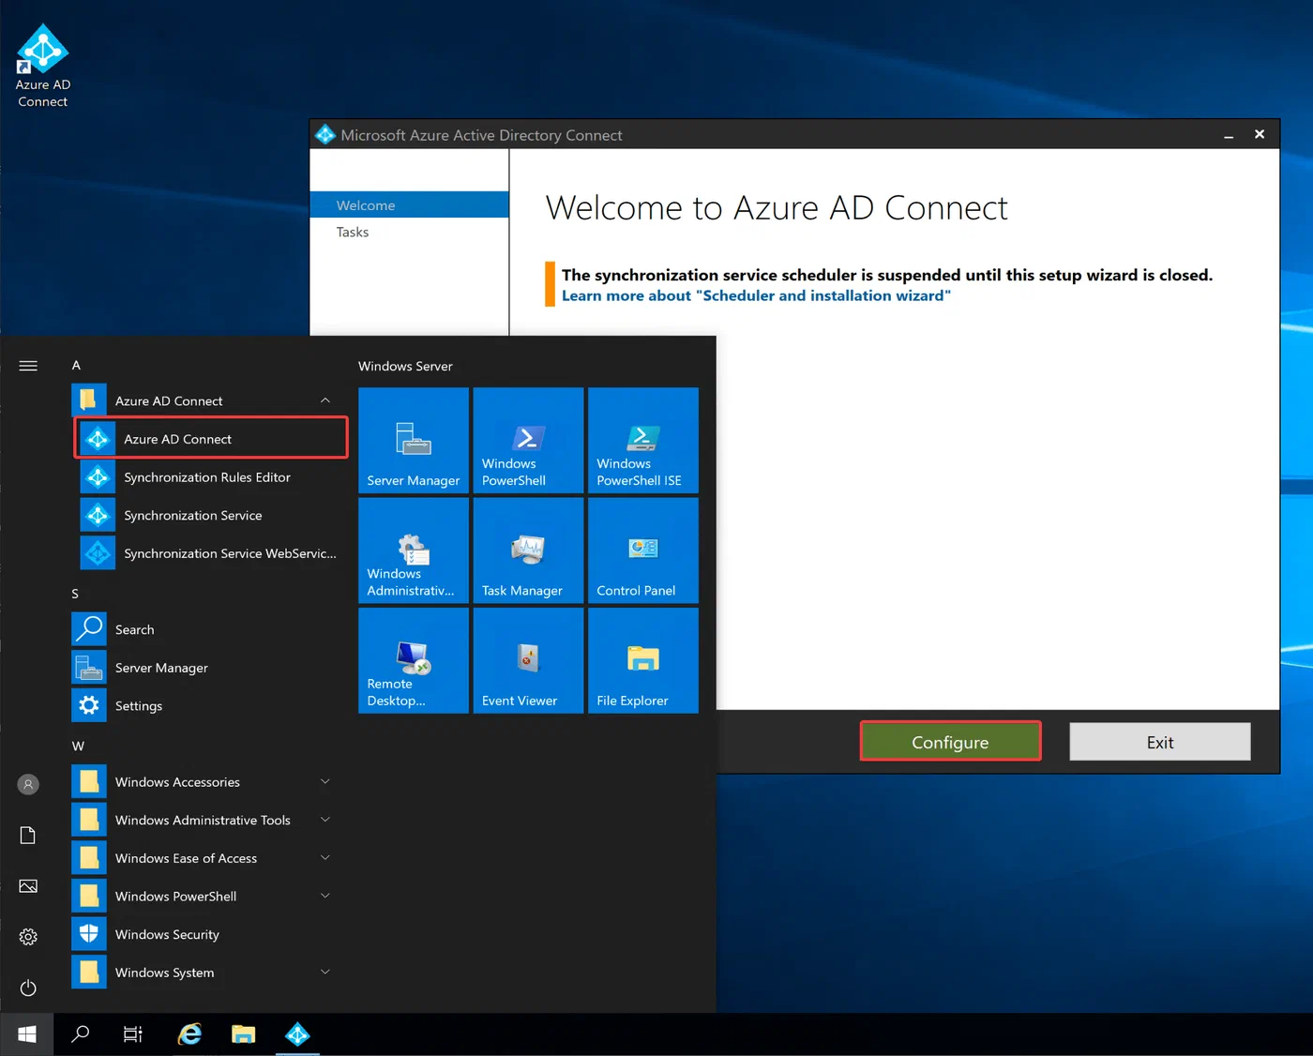
Task: Open Azure AD Connect desktop shortcut
Action: coord(42,66)
